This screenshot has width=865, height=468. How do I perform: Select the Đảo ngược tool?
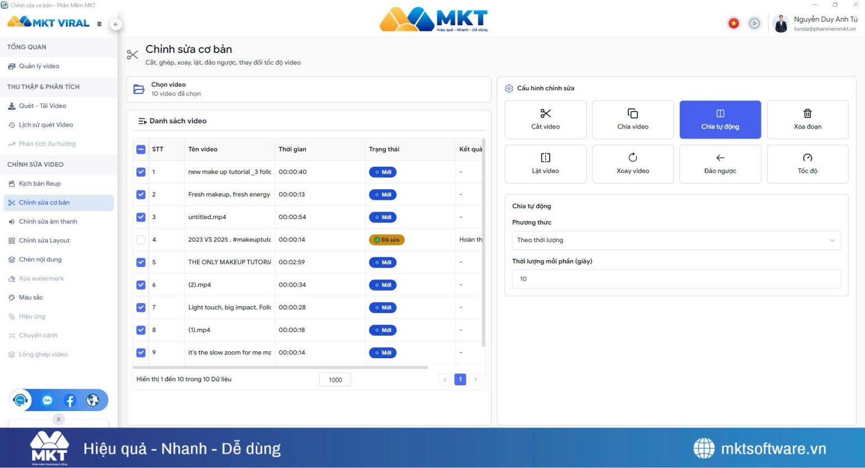(x=720, y=164)
